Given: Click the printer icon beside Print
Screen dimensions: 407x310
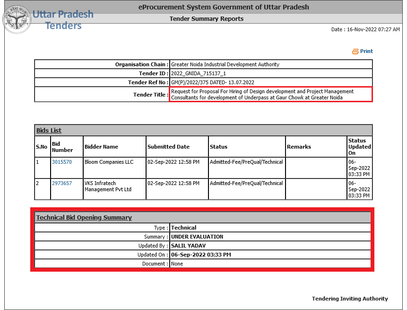Looking at the screenshot, I should pos(355,52).
